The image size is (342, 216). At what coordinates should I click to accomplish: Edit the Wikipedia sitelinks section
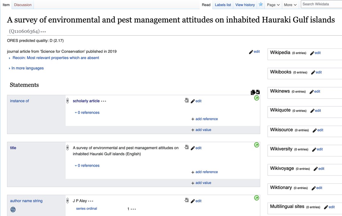(x=317, y=53)
